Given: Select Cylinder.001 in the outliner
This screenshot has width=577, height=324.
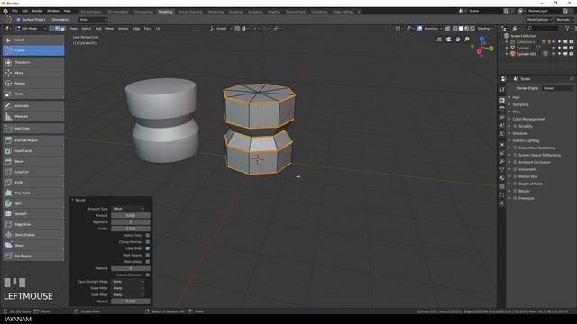Looking at the screenshot, I should pos(527,54).
